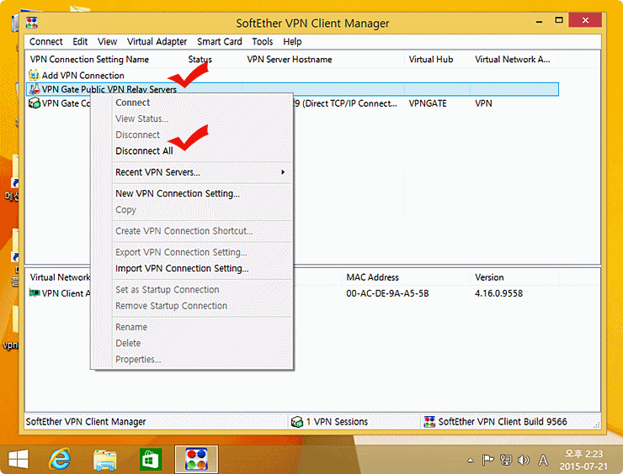This screenshot has height=474, width=623.
Task: Choose View Status... in context menu
Action: [192, 118]
